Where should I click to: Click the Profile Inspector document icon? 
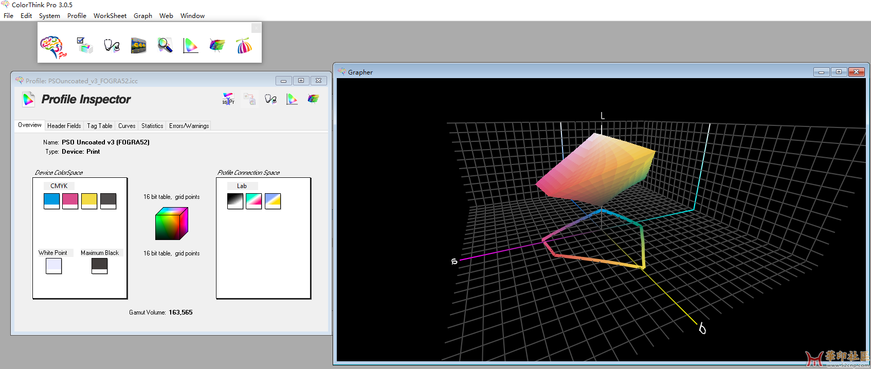(29, 99)
